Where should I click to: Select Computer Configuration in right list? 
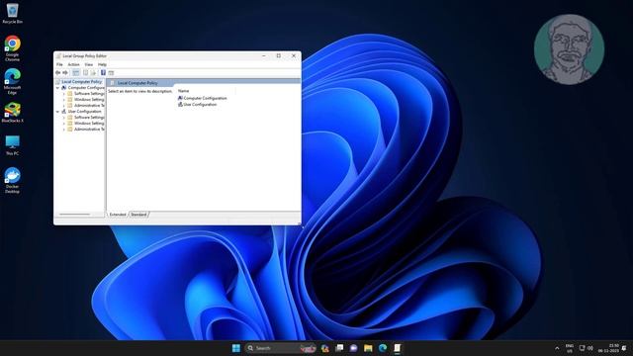(205, 98)
